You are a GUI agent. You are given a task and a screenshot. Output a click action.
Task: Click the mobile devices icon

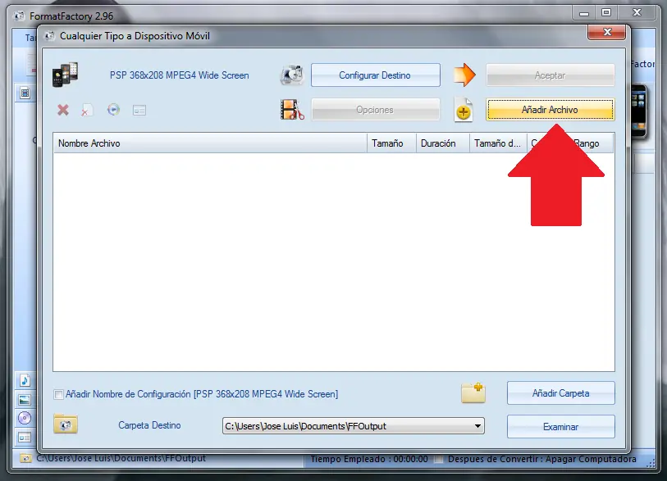tap(65, 75)
